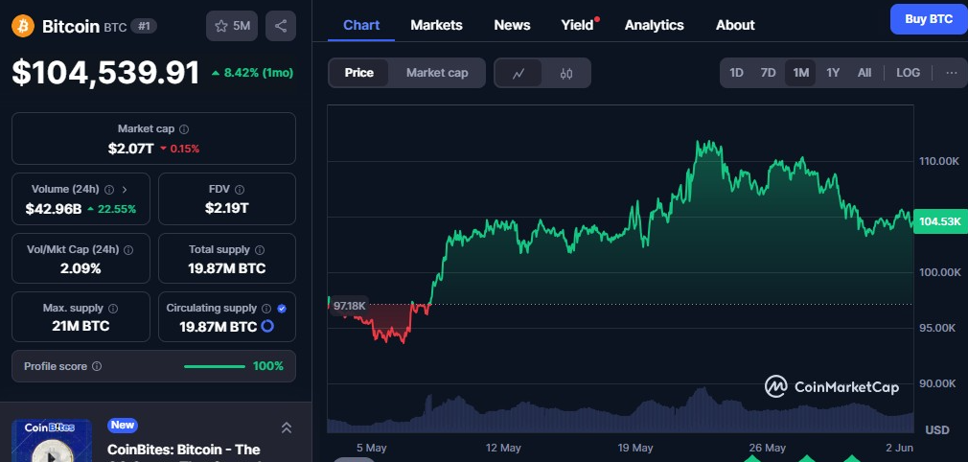Viewport: 968px width, 462px height.
Task: Click the #1 rank badge
Action: pyautogui.click(x=144, y=26)
